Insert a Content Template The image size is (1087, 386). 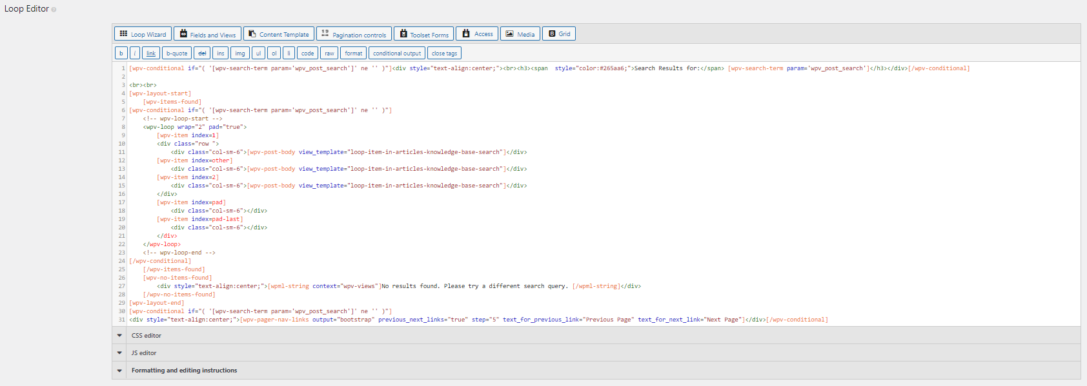point(278,34)
